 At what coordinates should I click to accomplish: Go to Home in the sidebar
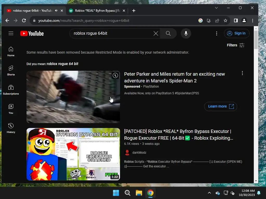click(x=11, y=52)
